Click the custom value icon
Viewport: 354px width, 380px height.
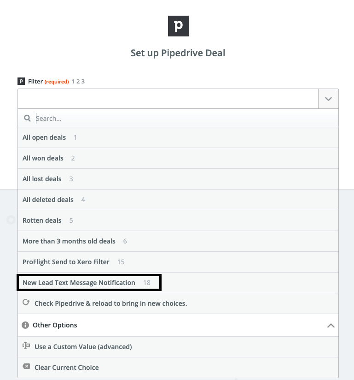26,346
